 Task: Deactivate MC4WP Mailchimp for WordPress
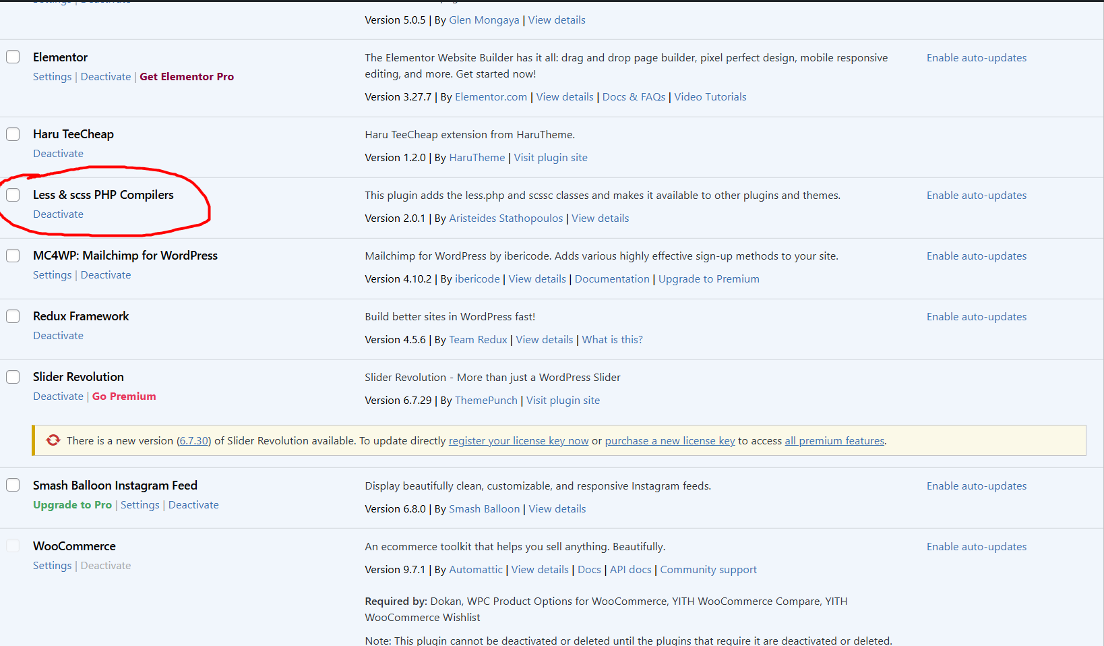click(106, 274)
